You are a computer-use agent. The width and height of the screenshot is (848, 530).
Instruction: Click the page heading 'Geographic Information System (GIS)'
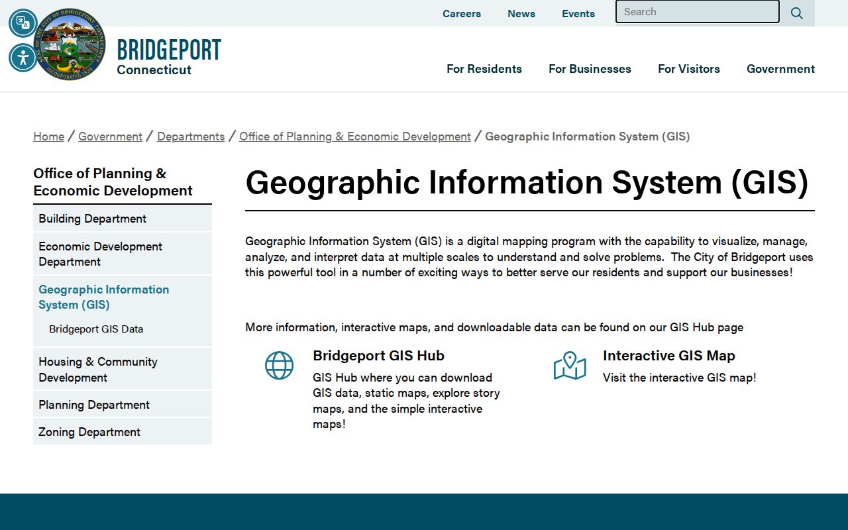click(527, 182)
